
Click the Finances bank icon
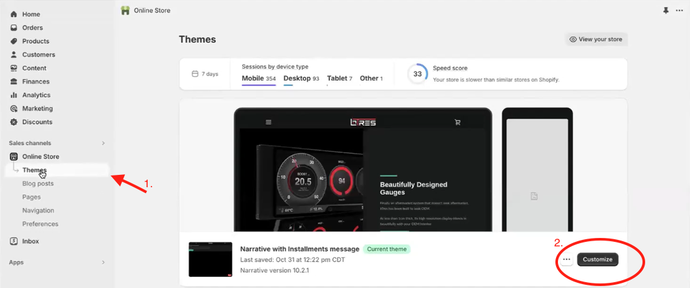14,82
